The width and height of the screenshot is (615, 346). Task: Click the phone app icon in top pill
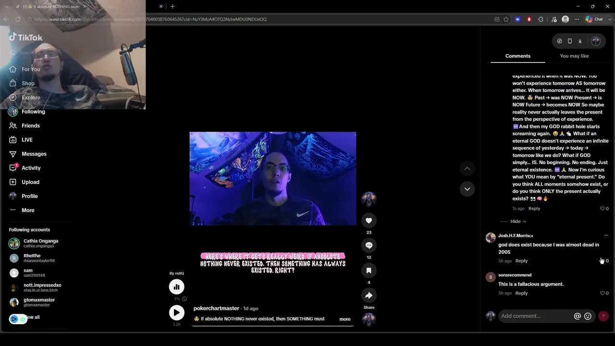click(x=570, y=41)
